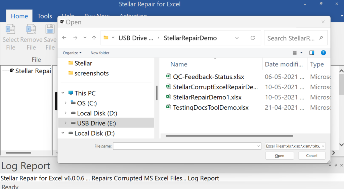Click the folder icon in the address bar

tap(106, 38)
